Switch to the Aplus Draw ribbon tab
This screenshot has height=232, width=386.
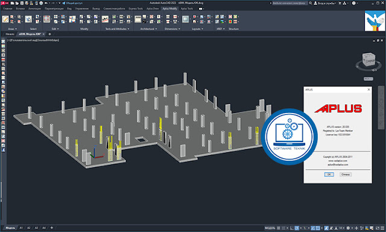pyautogui.click(x=153, y=8)
